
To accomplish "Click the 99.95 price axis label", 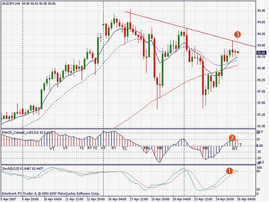I will [261, 11].
